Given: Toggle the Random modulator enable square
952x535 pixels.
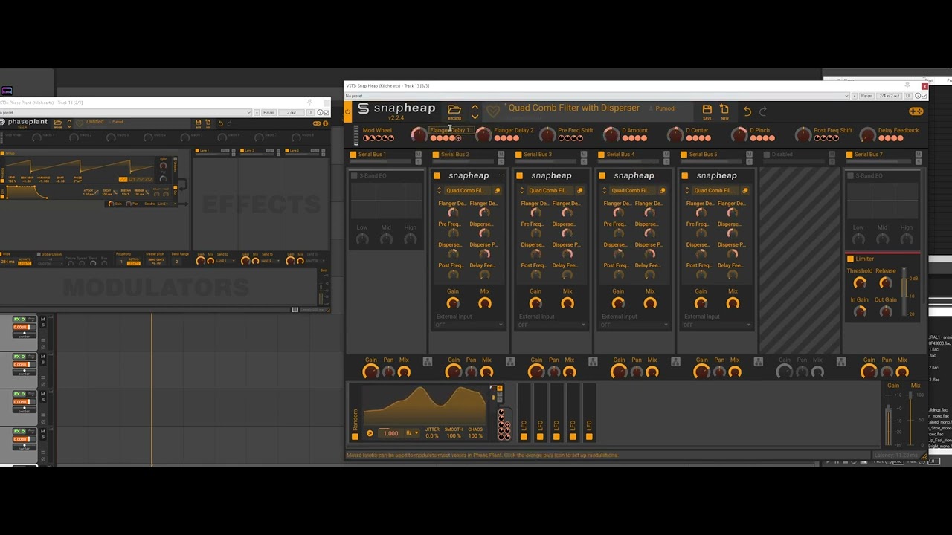Looking at the screenshot, I should 355,437.
